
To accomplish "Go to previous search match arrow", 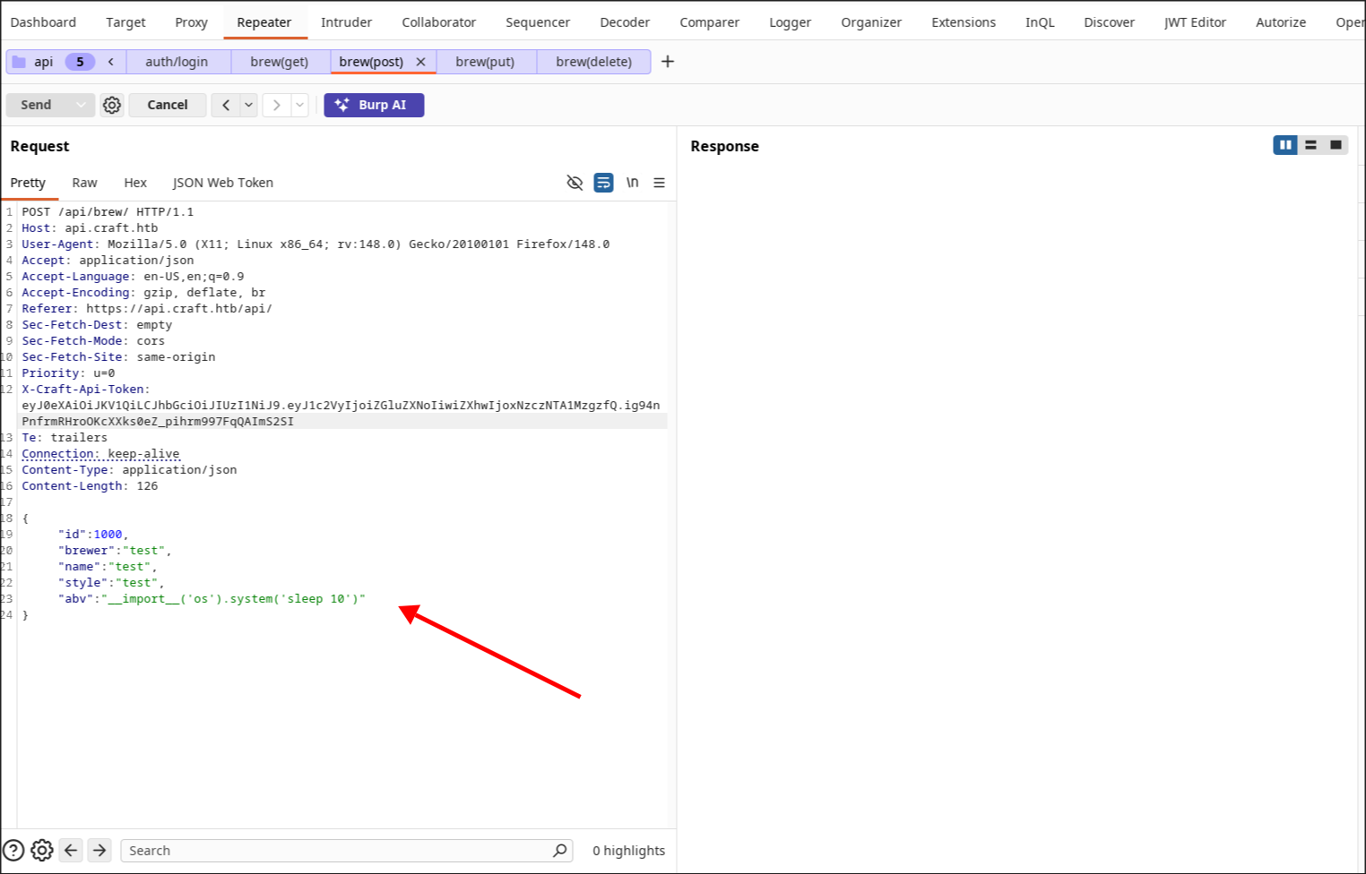I will 71,851.
